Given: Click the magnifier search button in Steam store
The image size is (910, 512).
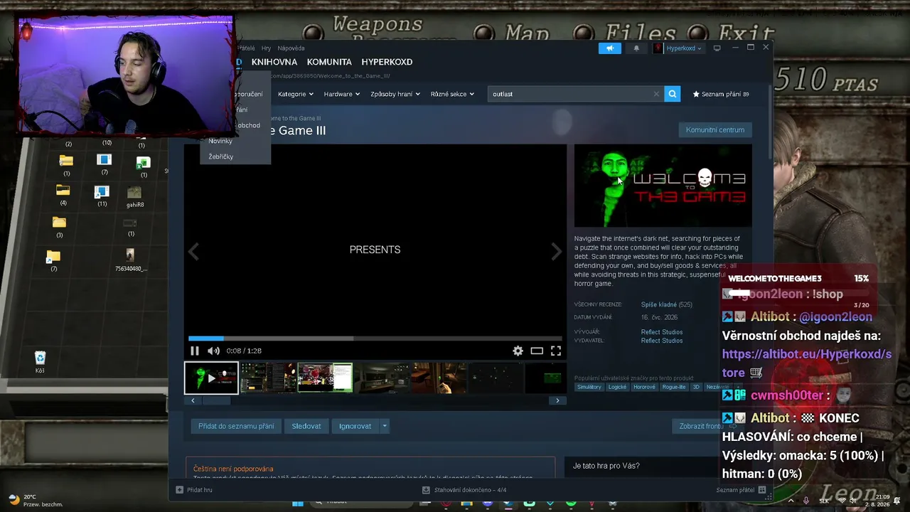Looking at the screenshot, I should 672,94.
